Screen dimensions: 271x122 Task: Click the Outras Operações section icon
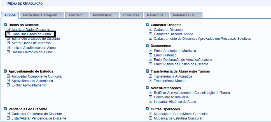click(147, 109)
